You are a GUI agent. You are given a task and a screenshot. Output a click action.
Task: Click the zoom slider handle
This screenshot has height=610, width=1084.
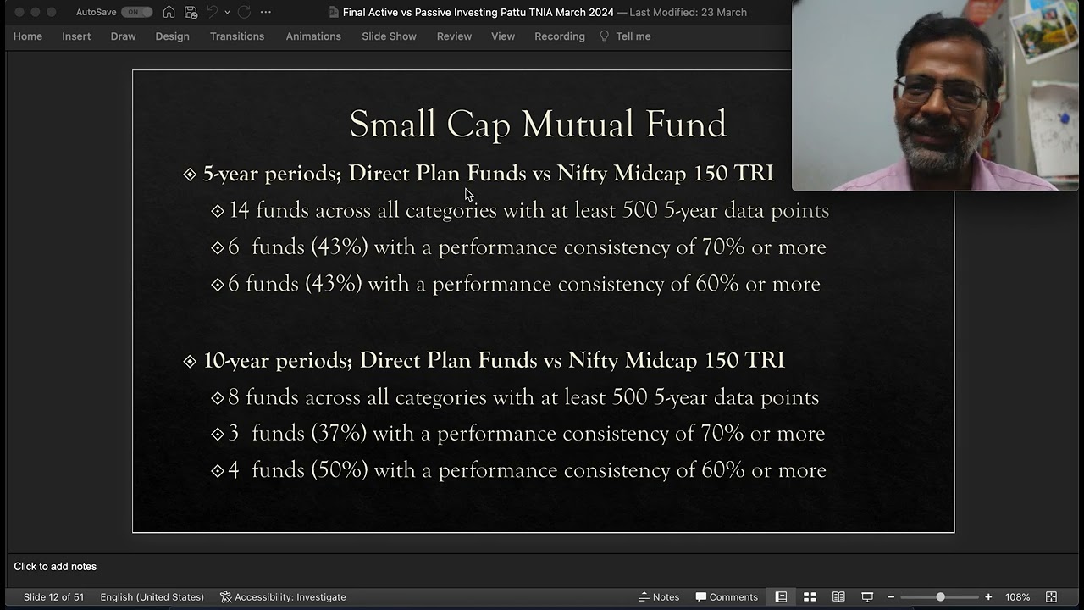(x=940, y=596)
